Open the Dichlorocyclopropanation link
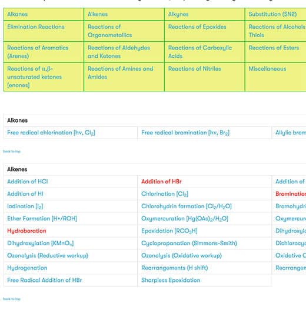Viewport: 306px width, 309px height. (x=291, y=243)
